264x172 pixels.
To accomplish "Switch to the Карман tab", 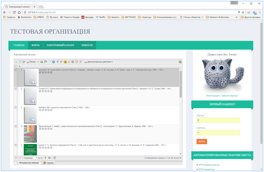I will tap(48, 162).
